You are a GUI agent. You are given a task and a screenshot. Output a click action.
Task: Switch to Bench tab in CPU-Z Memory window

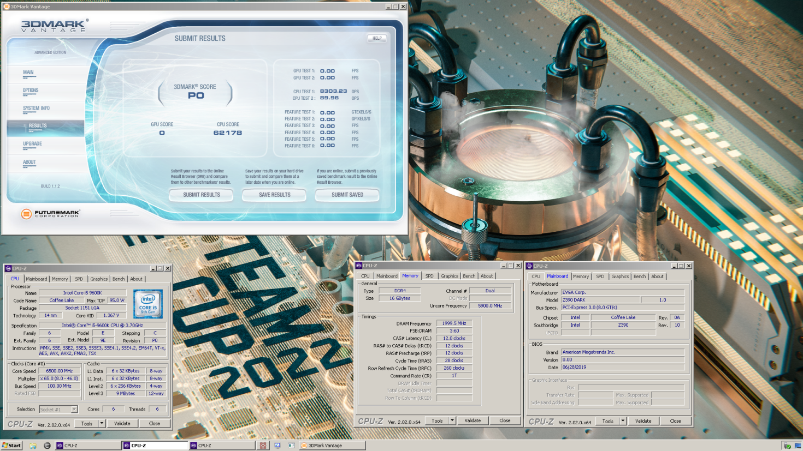click(469, 276)
